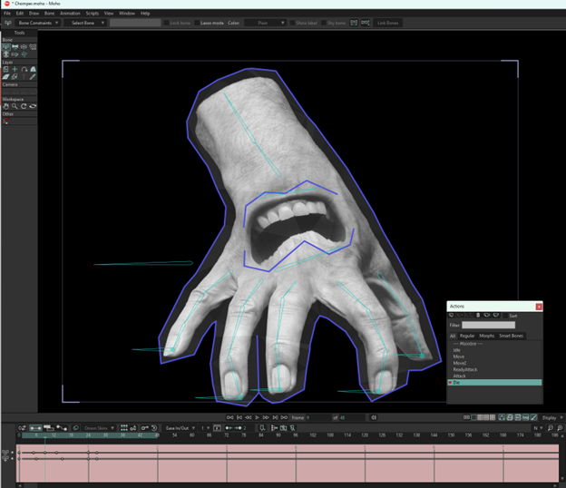This screenshot has height=488, width=566.
Task: Open the Plain color dropdown
Action: 265,23
